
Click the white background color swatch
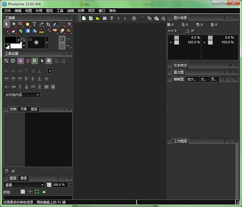(x=16, y=46)
